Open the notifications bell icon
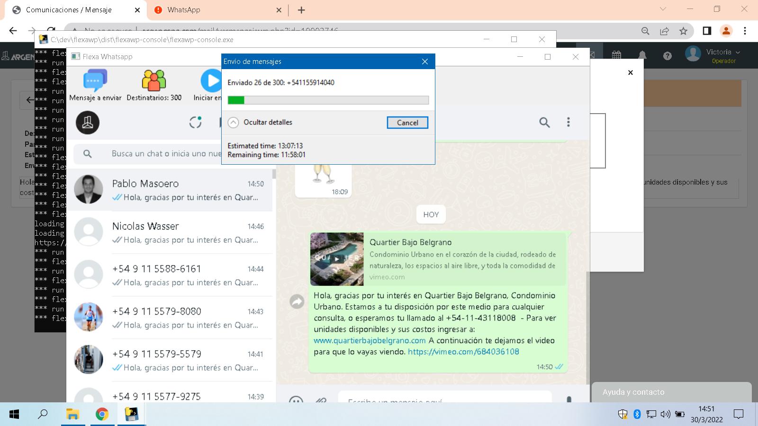Image resolution: width=758 pixels, height=426 pixels. [x=642, y=55]
